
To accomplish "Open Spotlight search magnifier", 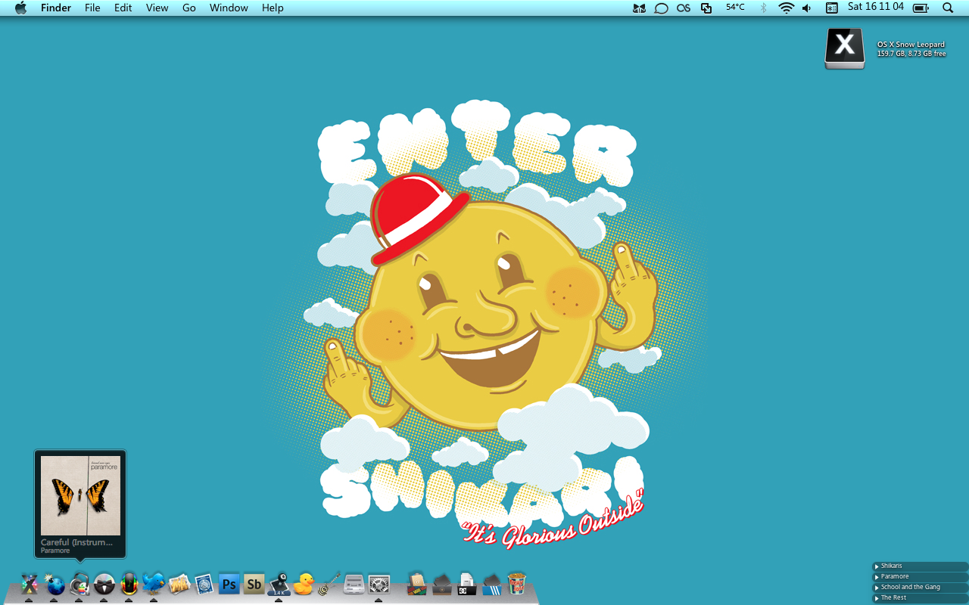I will [948, 8].
